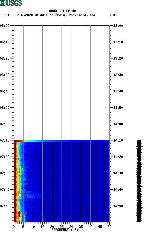Click the "5" frequency axis label
This screenshot has width=151, height=244.
pyautogui.click(x=23, y=227)
